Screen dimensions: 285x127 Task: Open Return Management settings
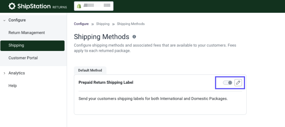27,33
